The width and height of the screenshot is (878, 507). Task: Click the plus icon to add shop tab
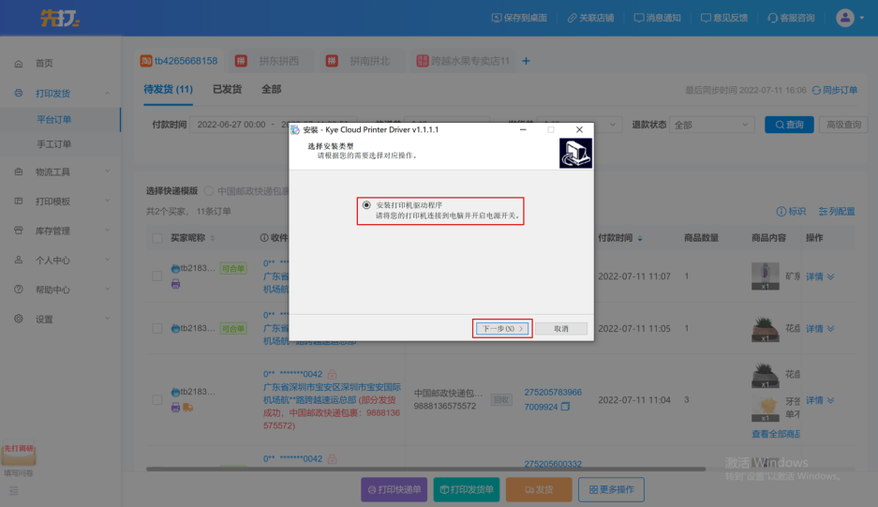click(526, 62)
